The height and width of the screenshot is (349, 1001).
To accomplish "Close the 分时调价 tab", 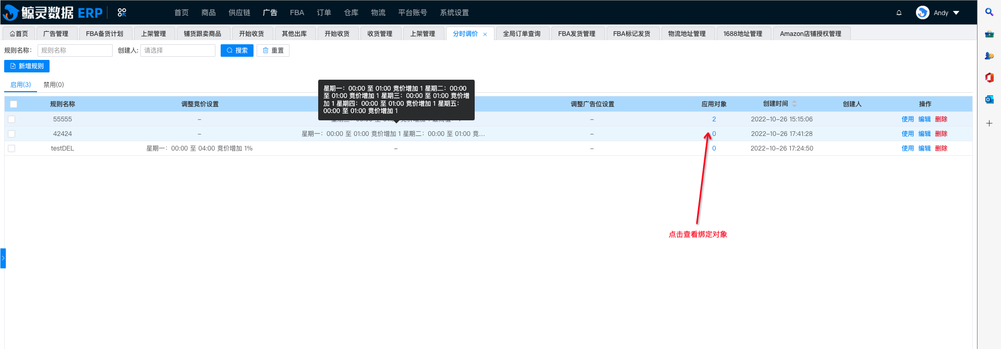I will [x=485, y=34].
